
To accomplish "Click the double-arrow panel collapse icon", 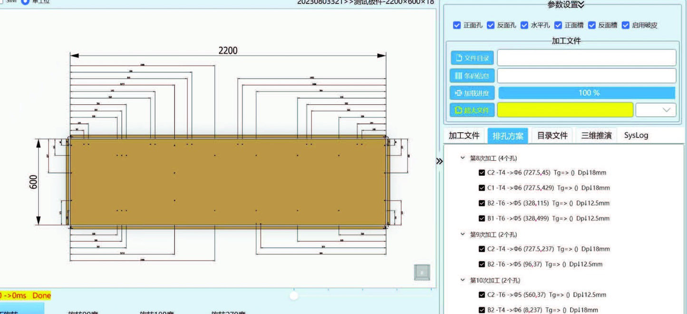I will [x=439, y=161].
